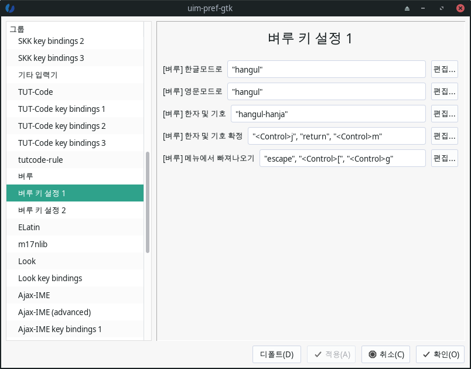Open 편집 editor for 영문모드로 key
The image size is (471, 369).
444,91
